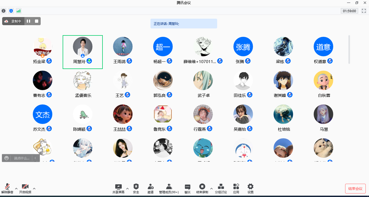Click the 结束录制 stop recording button

pyautogui.click(x=202, y=189)
